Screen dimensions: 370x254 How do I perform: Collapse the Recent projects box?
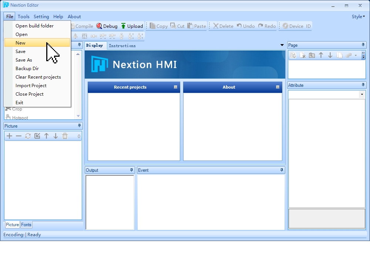coord(175,87)
